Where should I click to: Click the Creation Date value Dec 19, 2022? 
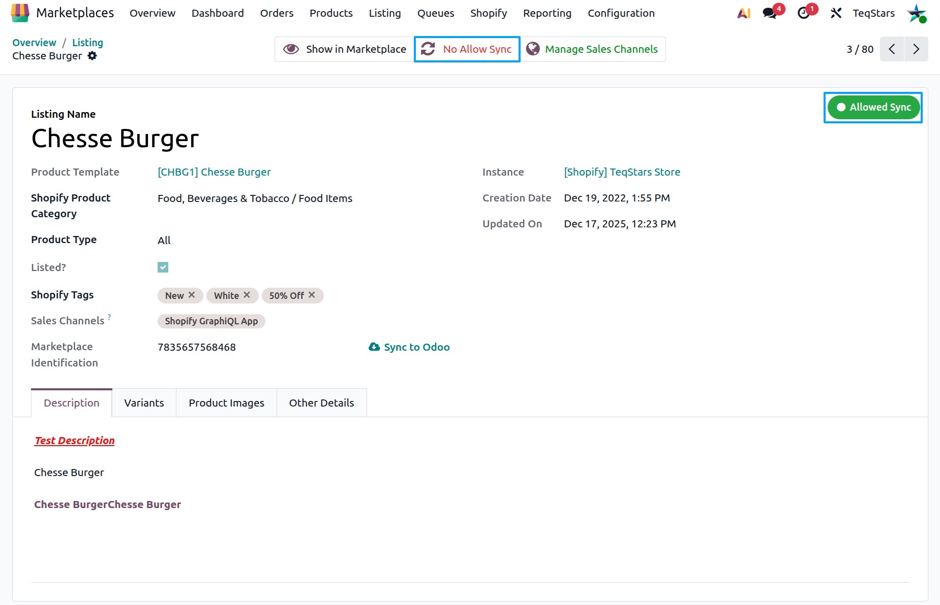pos(617,198)
